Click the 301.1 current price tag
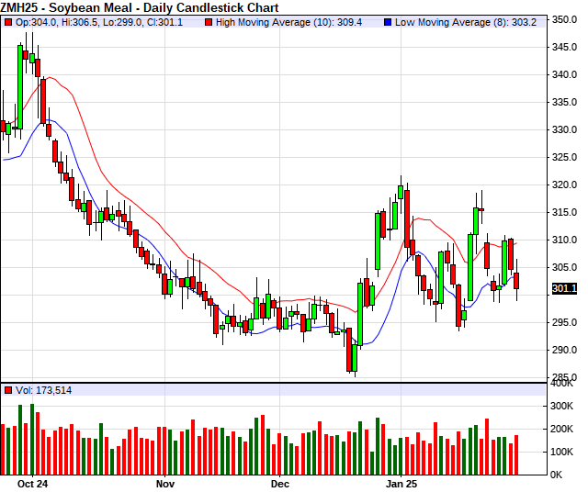This screenshot has height=492, width=588. tap(564, 288)
